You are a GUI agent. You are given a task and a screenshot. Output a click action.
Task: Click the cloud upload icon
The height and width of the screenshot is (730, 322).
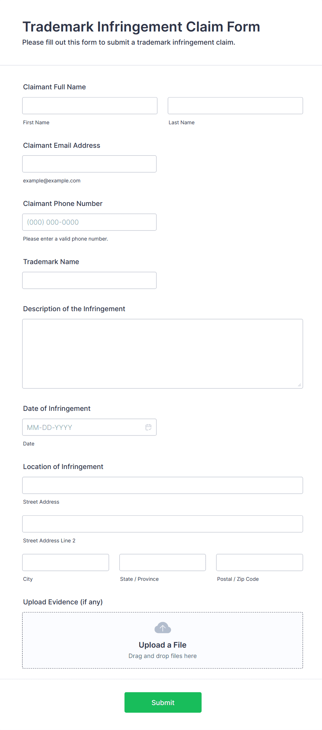point(163,628)
